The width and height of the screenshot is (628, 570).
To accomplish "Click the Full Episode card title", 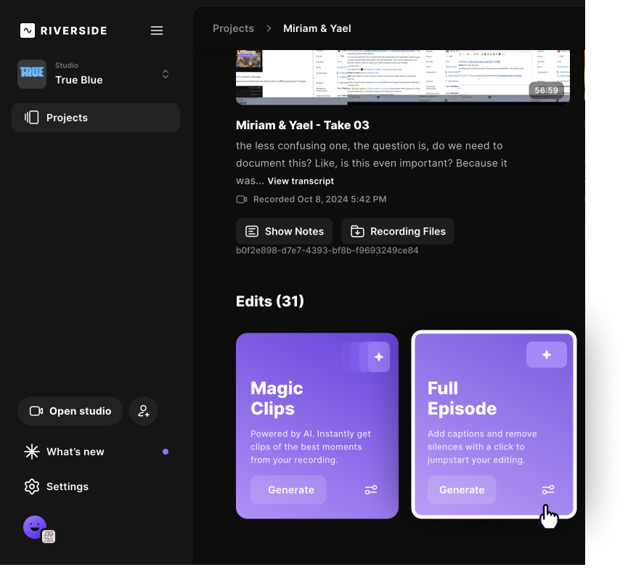I will tap(462, 399).
